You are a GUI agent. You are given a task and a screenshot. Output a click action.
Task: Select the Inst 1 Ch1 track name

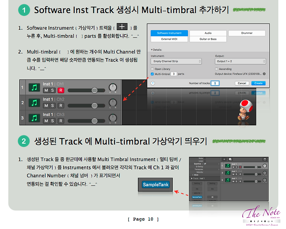53,84
